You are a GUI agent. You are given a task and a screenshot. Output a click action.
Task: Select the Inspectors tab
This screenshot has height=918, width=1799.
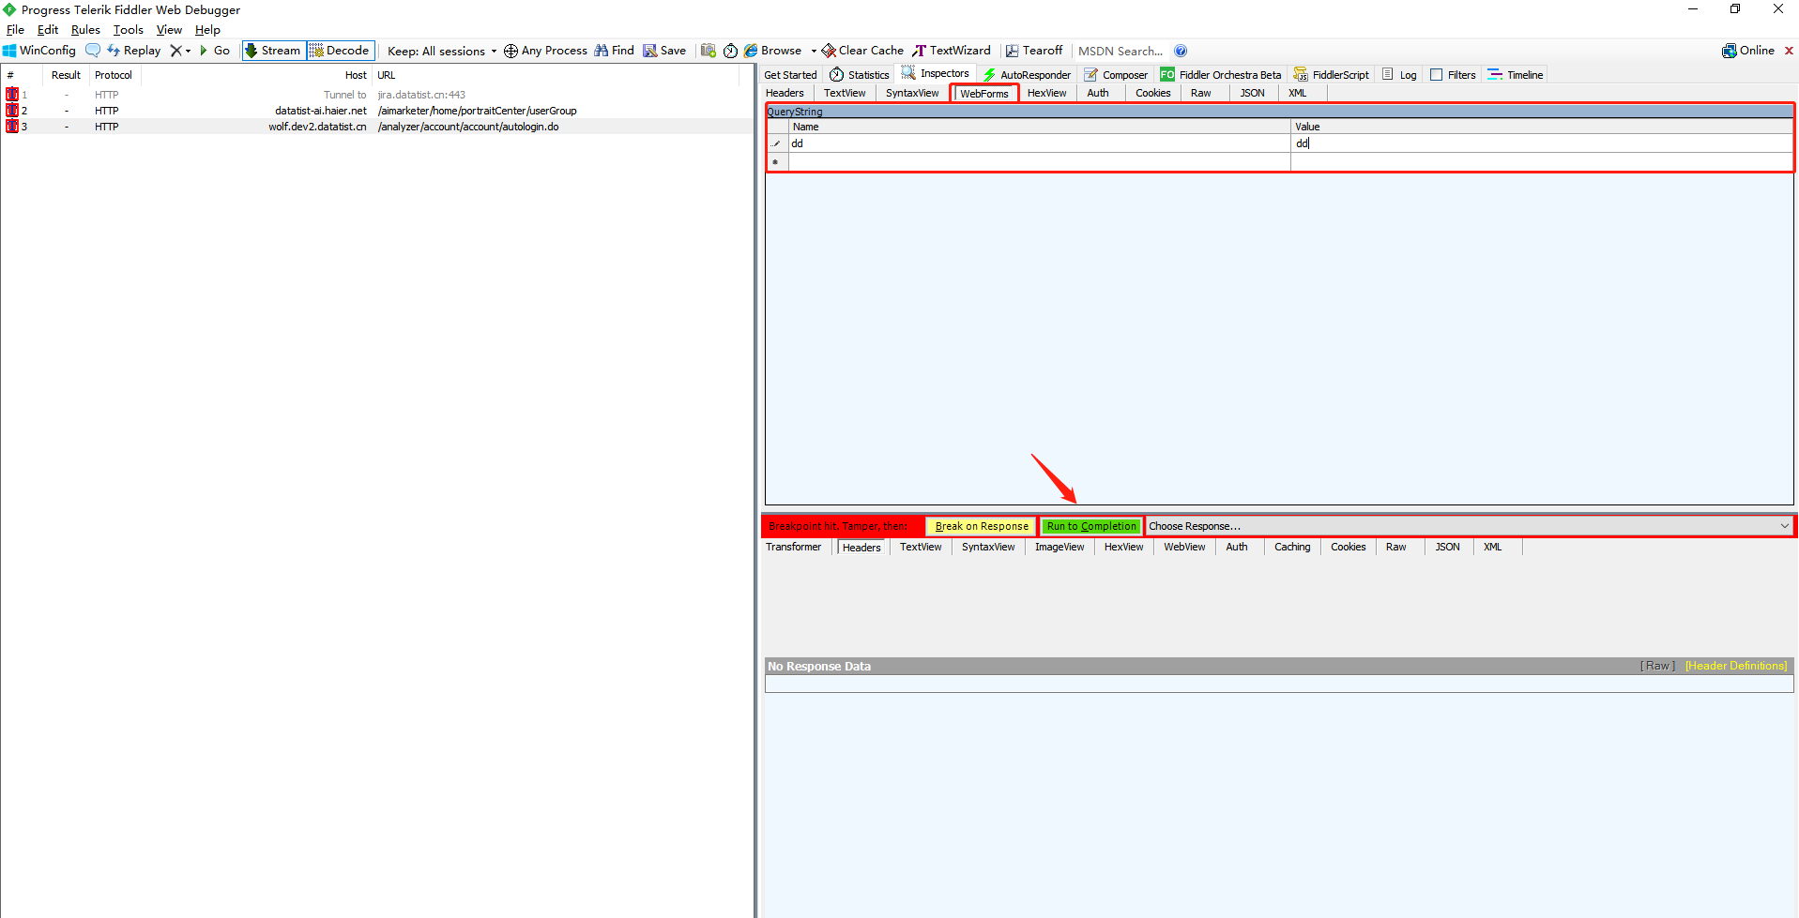pyautogui.click(x=936, y=73)
